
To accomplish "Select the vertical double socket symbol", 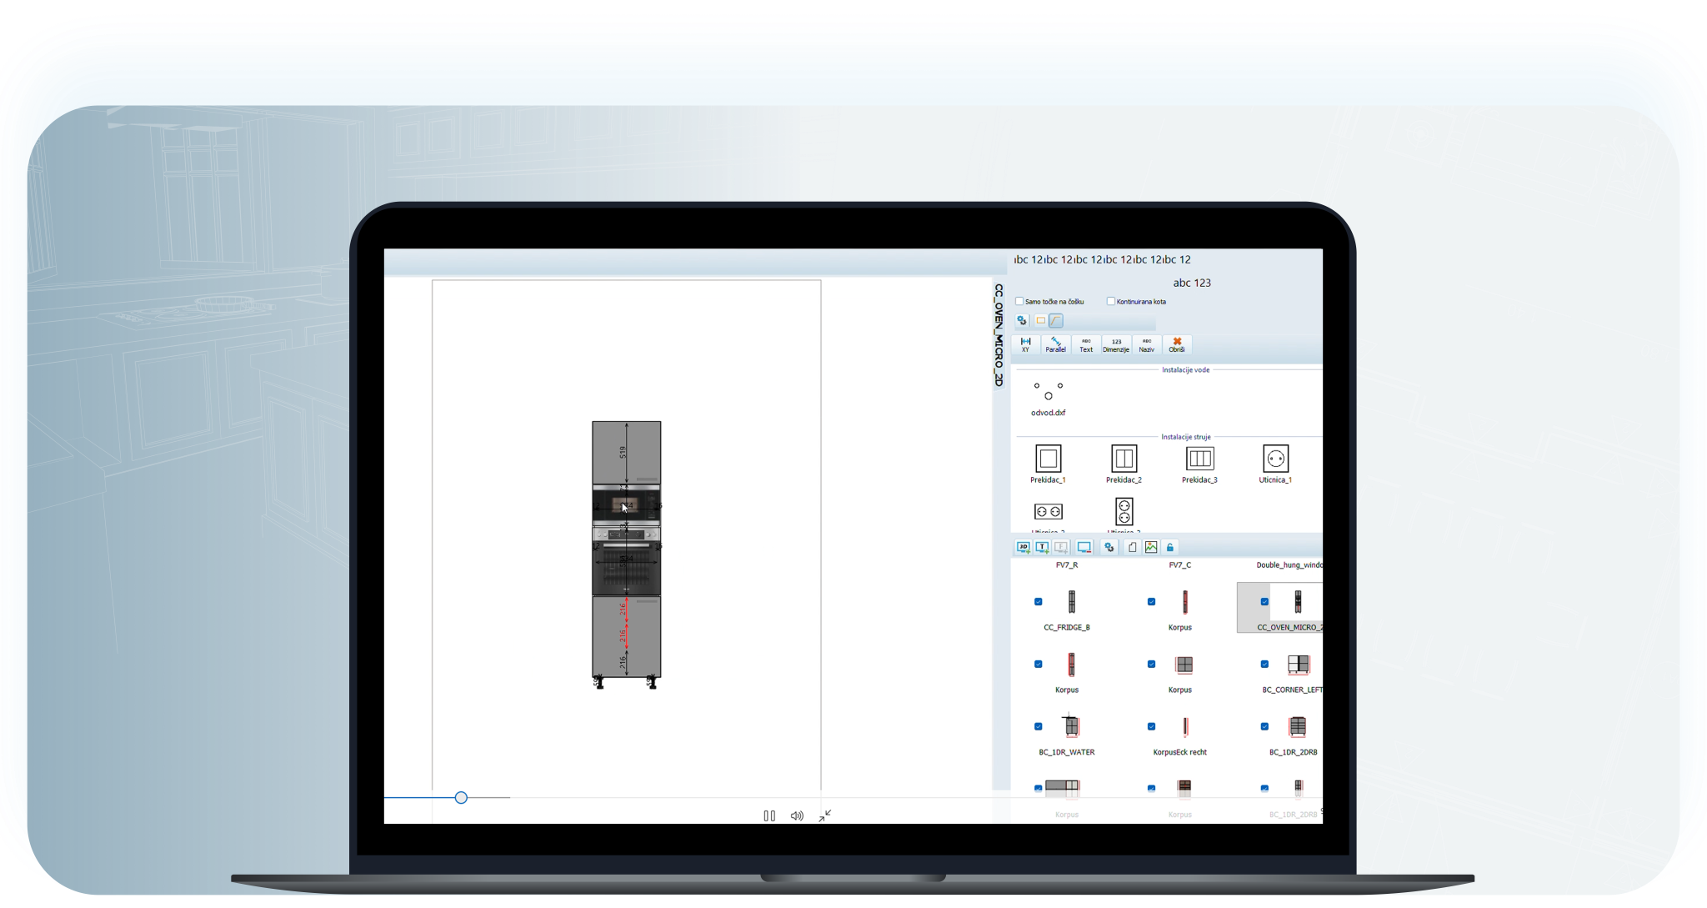I will click(1124, 511).
